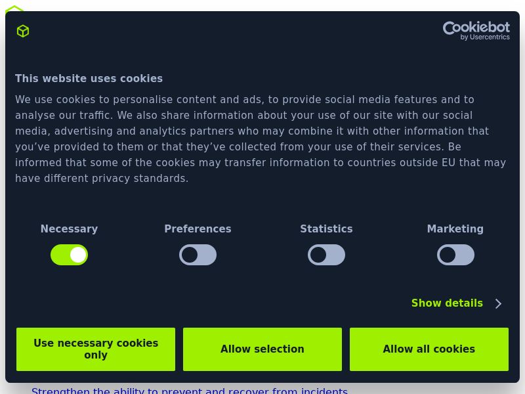Click the Necessary category label
525x394 pixels.
[x=69, y=229]
